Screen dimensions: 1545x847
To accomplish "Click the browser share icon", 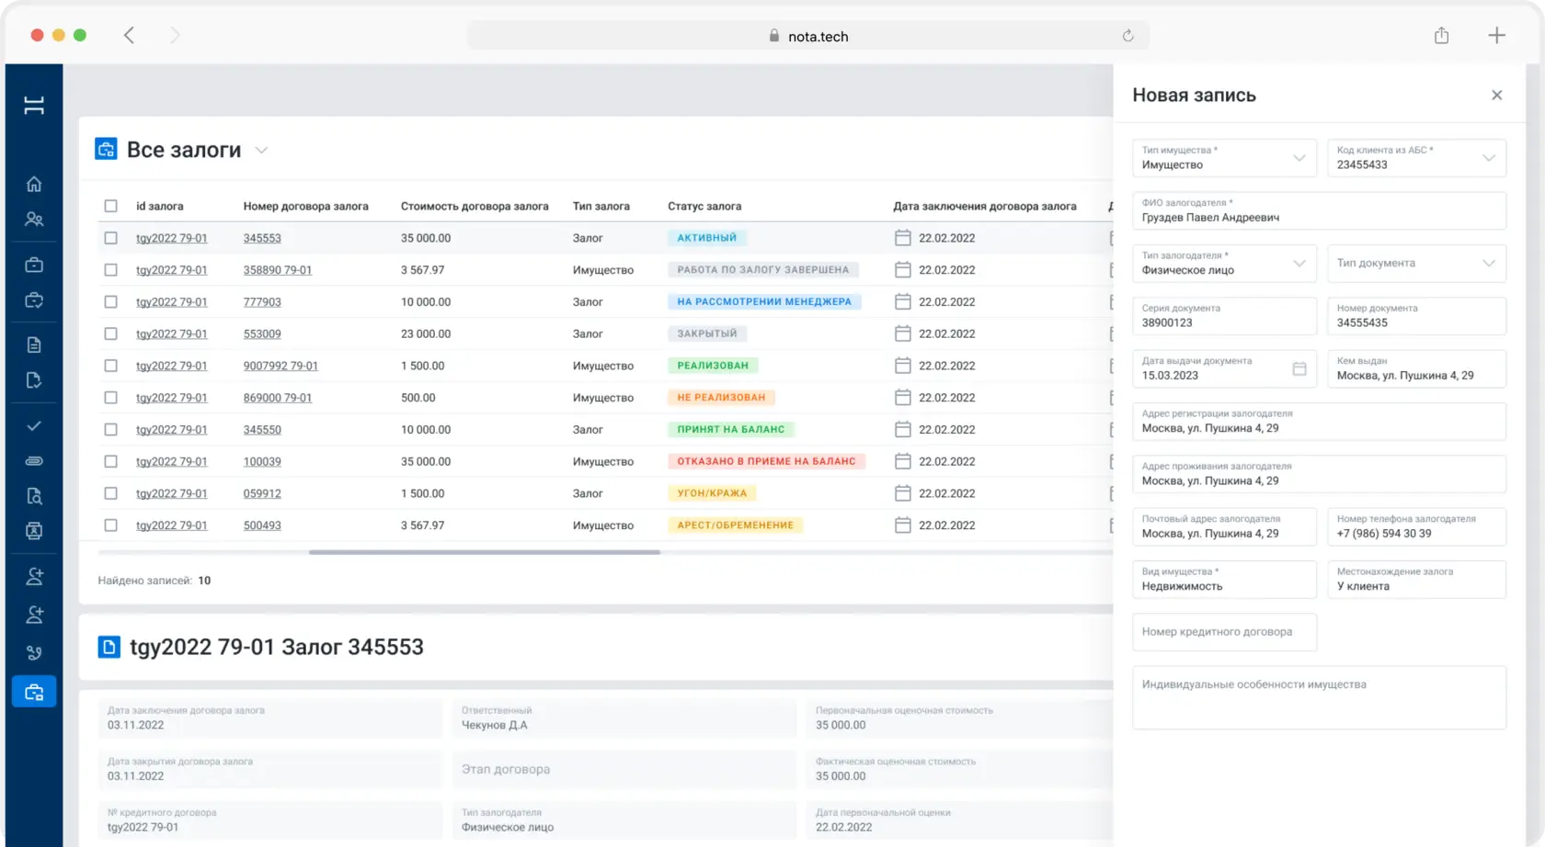I will click(x=1441, y=36).
